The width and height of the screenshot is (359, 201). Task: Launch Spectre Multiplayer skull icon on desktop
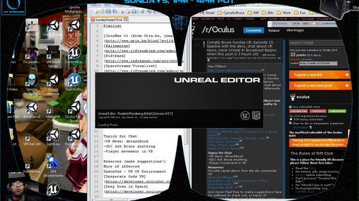click(x=32, y=84)
